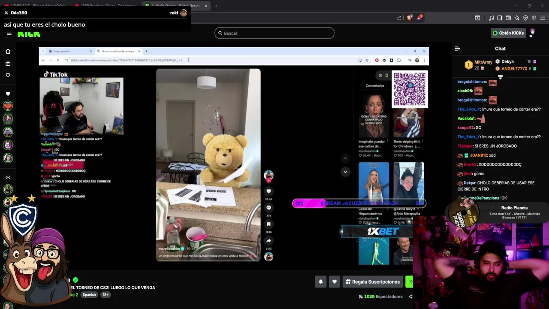This screenshot has width=549, height=309.
Task: Click the 18+ tag
Action: [x=106, y=295]
